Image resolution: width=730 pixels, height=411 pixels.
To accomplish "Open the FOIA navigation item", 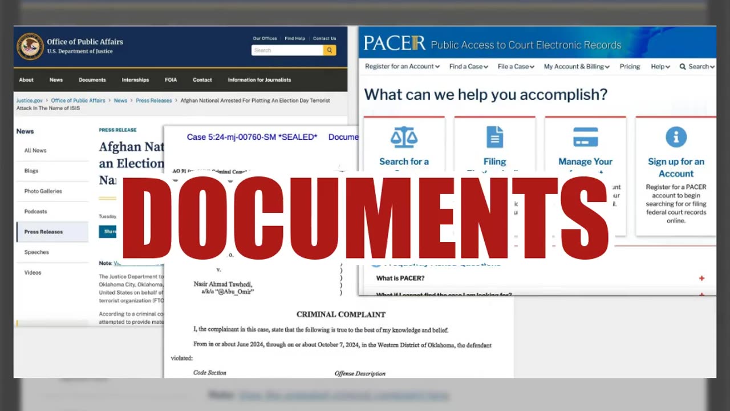I will pyautogui.click(x=171, y=80).
